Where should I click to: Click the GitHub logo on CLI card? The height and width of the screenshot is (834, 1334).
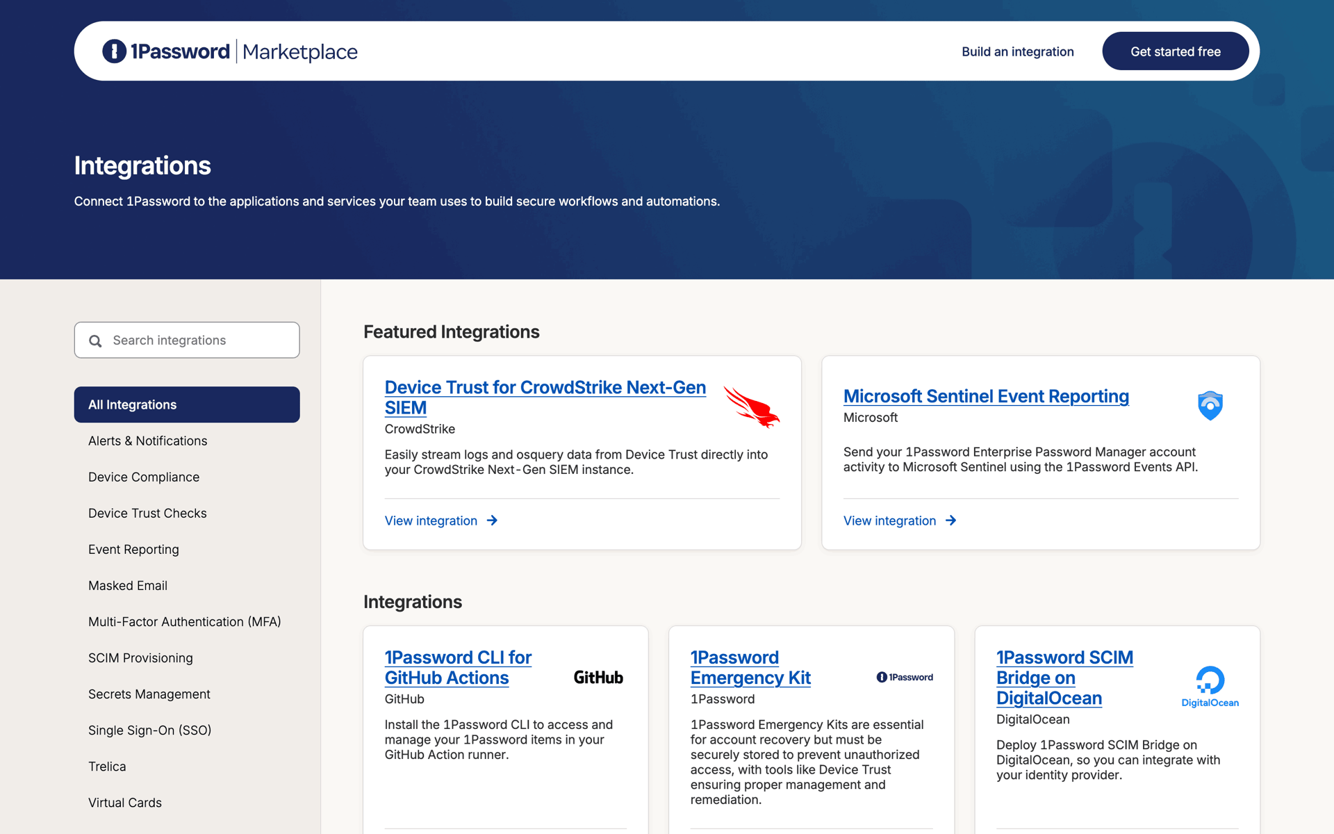click(598, 678)
